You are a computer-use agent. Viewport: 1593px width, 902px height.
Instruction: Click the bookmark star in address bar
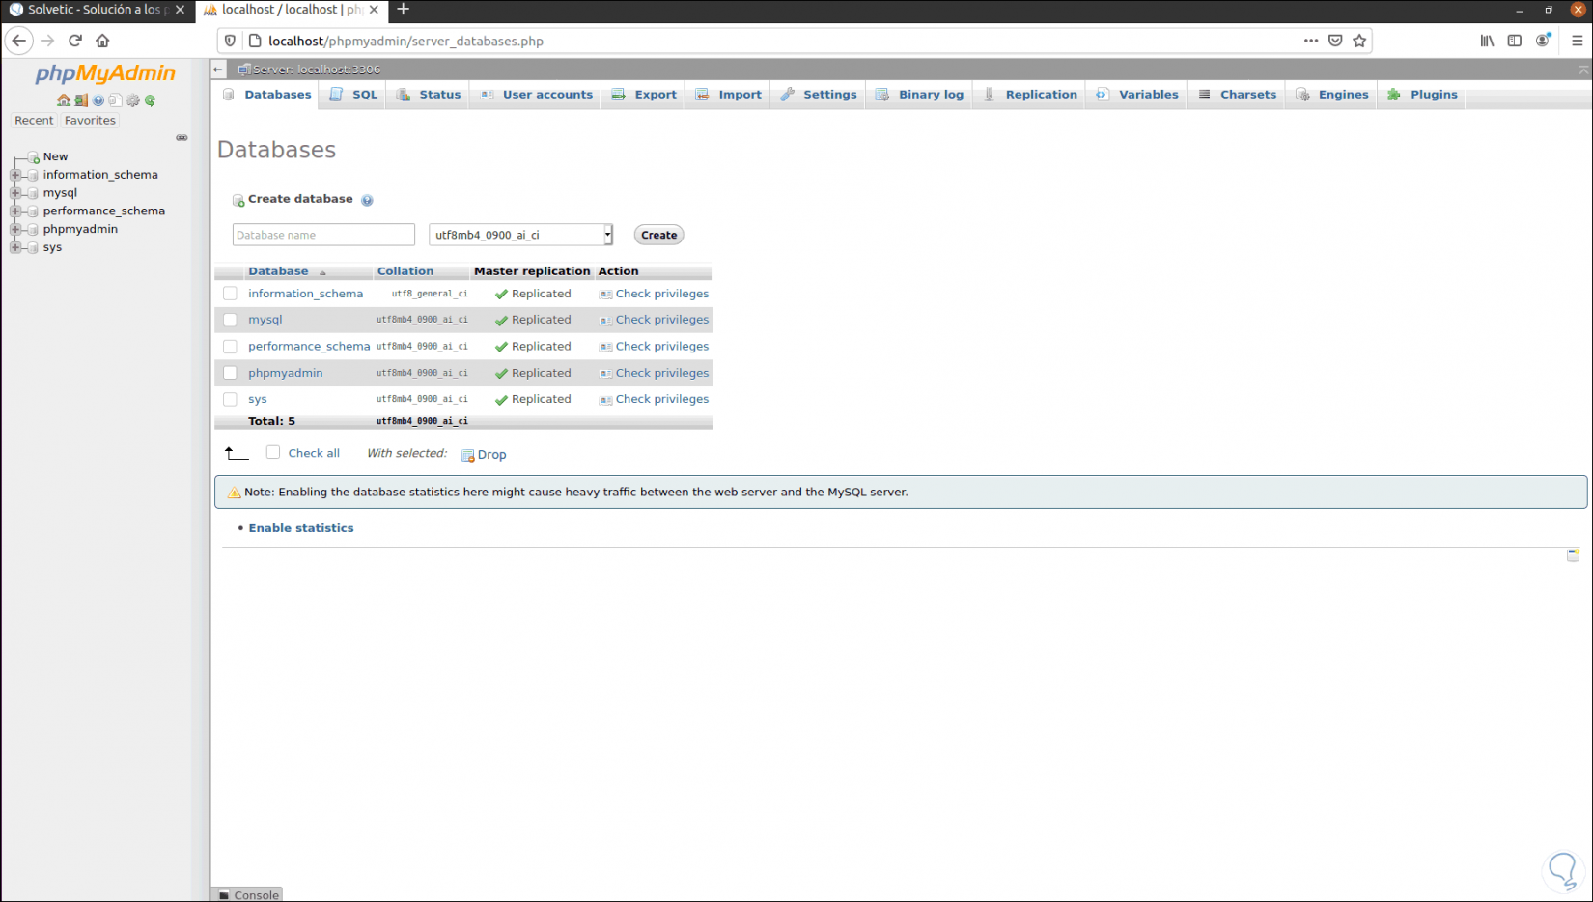coord(1359,41)
